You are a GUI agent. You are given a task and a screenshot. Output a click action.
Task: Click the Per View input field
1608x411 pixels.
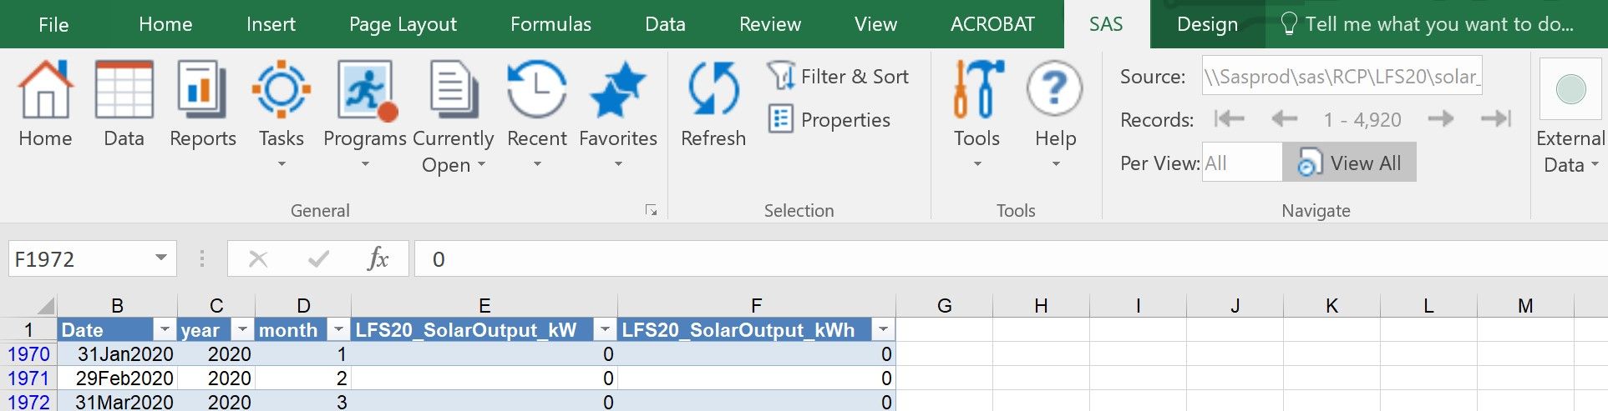click(x=1241, y=163)
